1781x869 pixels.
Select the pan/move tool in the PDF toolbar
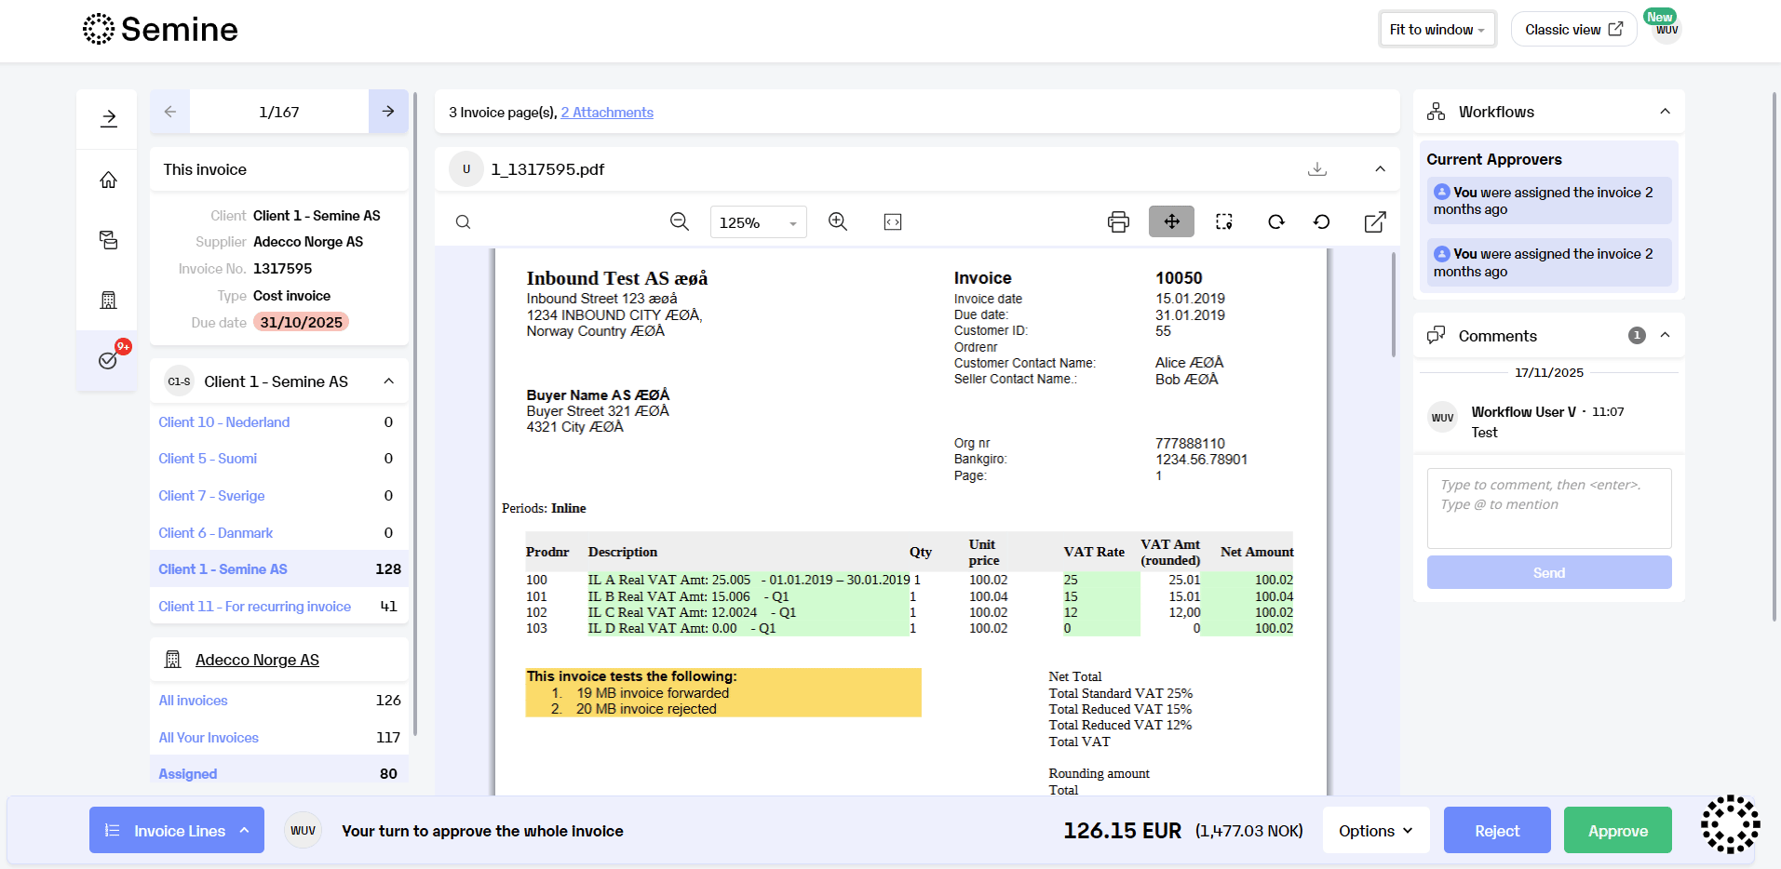coord(1170,221)
